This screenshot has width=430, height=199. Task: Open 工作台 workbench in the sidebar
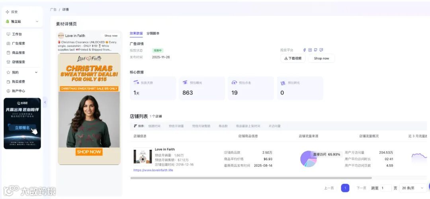(x=16, y=34)
